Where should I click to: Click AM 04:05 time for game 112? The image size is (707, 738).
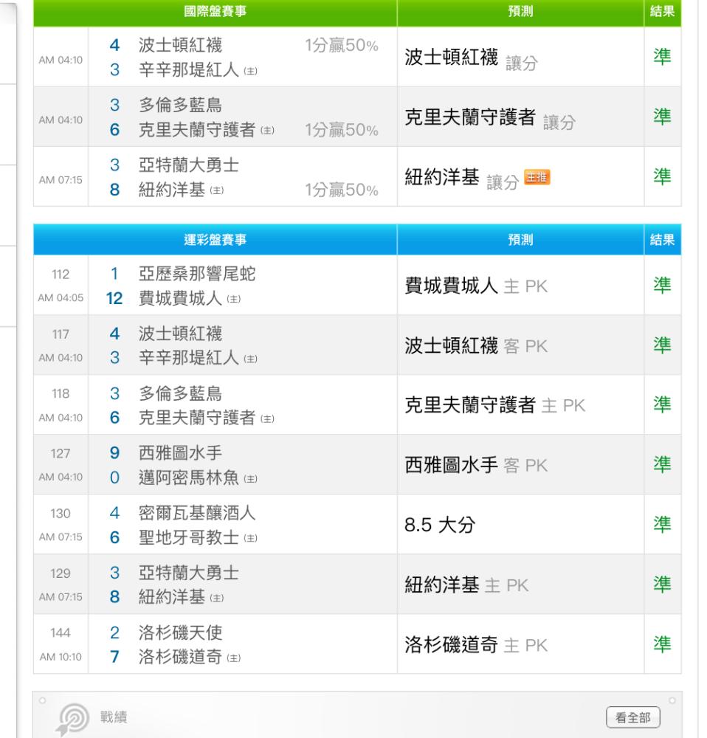click(61, 298)
